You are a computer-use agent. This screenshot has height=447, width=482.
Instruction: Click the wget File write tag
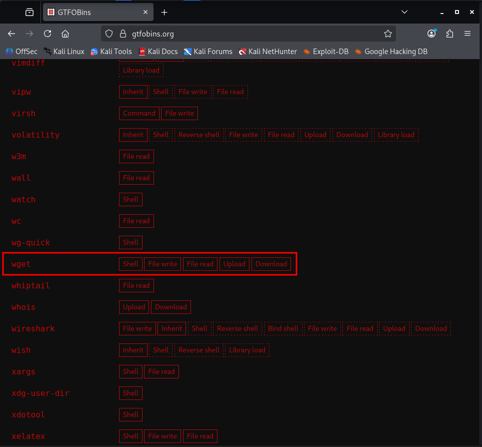(162, 264)
